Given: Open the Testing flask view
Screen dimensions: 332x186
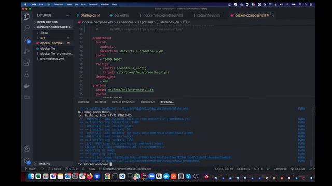Looking at the screenshot, I should [x=26, y=74].
